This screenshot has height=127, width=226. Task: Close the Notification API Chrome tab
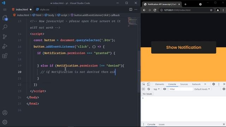pyautogui.click(x=179, y=4)
